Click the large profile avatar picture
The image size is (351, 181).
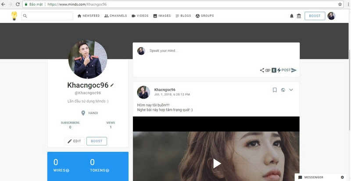point(88,59)
